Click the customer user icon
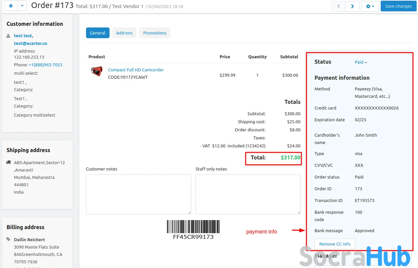418x268 pixels. [9, 36]
